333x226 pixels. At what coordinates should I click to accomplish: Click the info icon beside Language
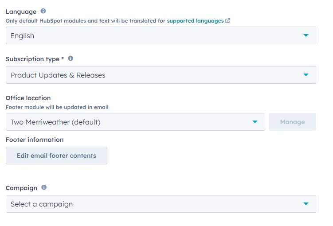43,11
